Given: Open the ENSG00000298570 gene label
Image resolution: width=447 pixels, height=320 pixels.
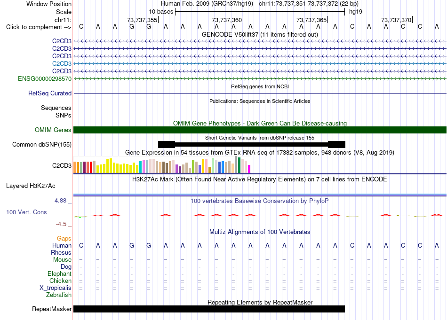Looking at the screenshot, I should click(x=45, y=78).
